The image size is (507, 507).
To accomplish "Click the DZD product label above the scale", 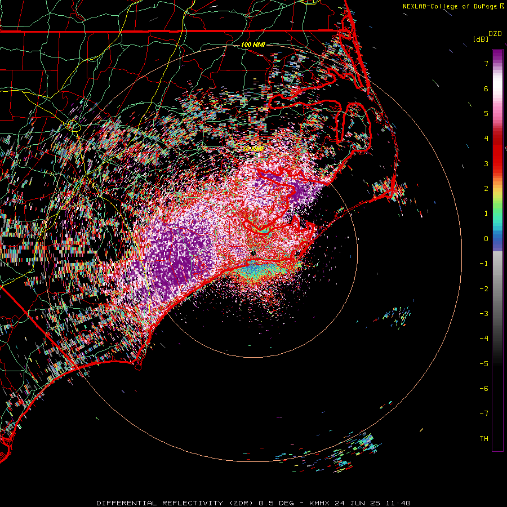I will [x=495, y=34].
